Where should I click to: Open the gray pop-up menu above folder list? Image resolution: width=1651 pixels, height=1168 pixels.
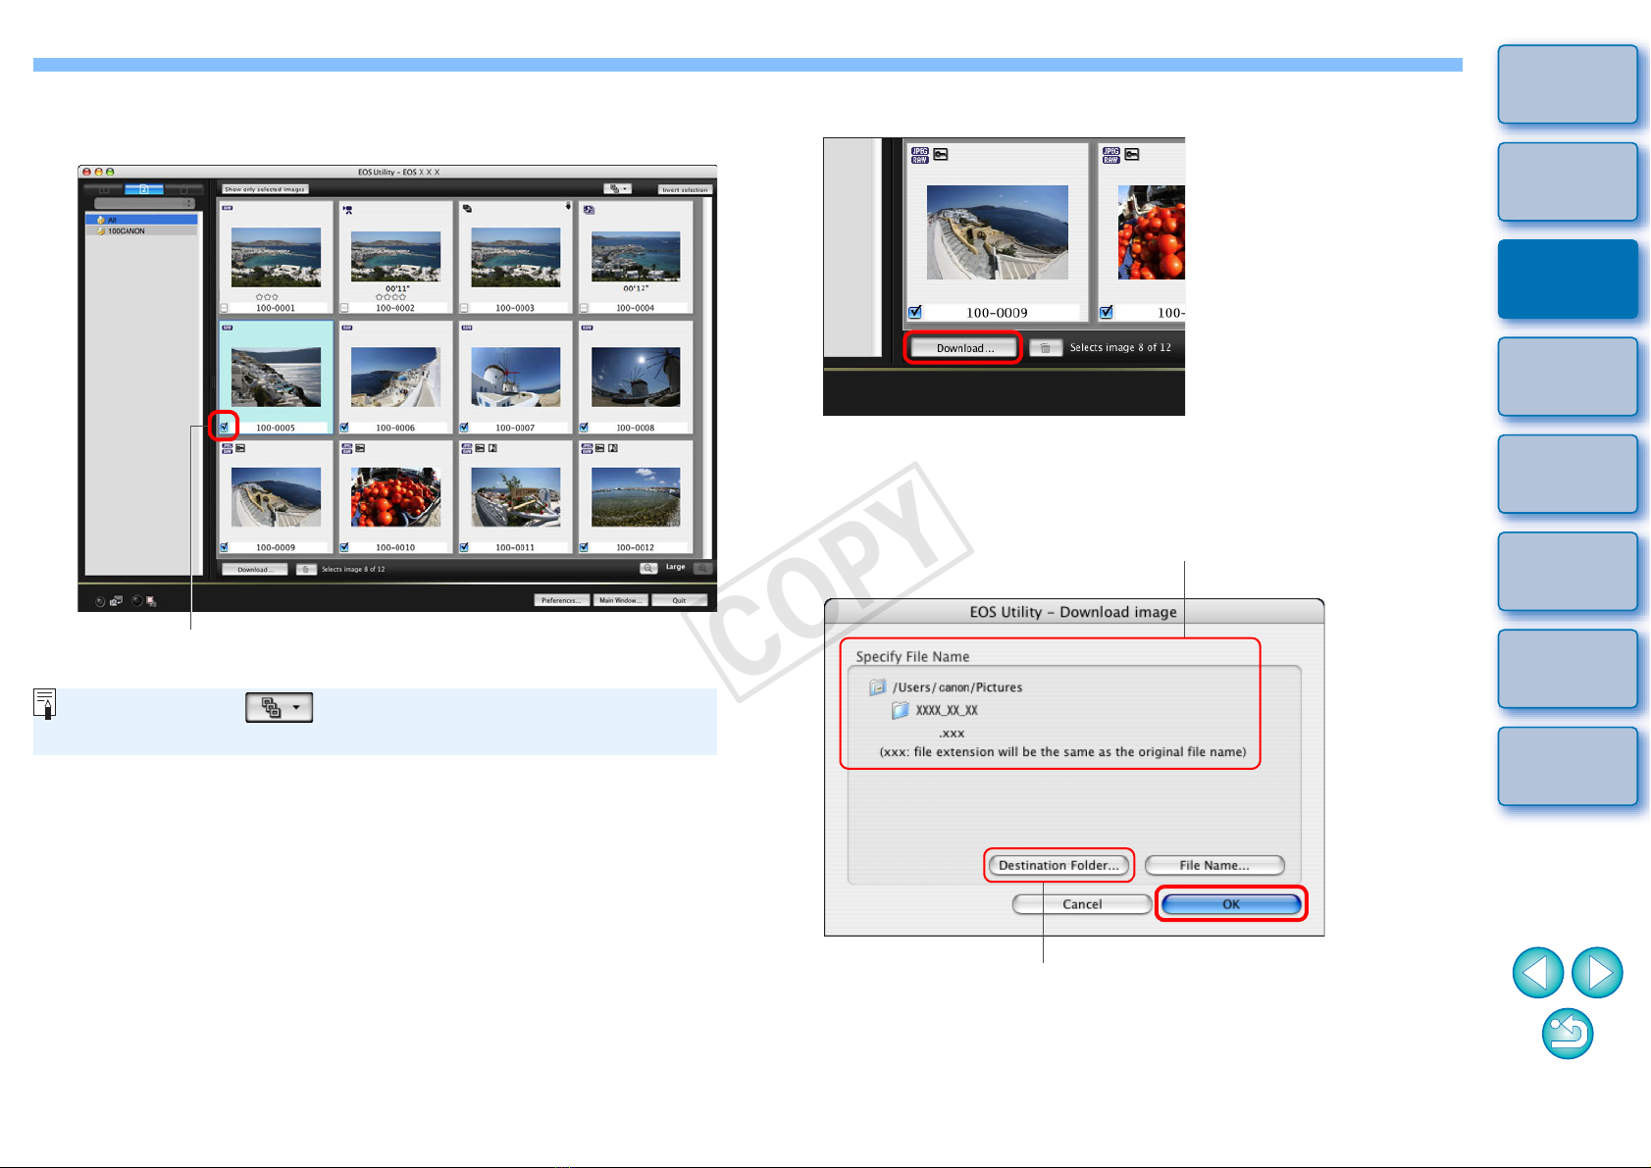click(144, 204)
